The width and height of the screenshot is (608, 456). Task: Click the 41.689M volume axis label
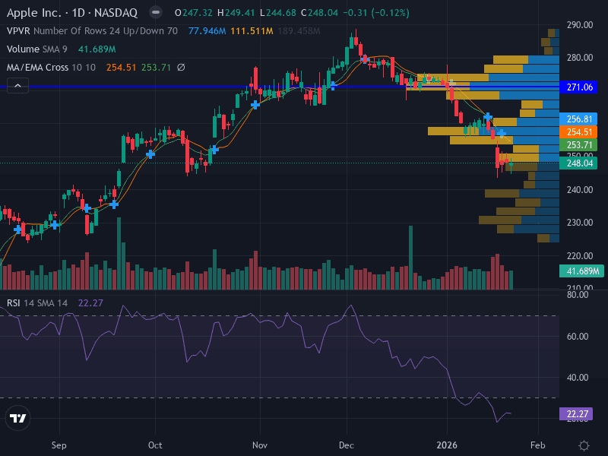click(x=582, y=271)
